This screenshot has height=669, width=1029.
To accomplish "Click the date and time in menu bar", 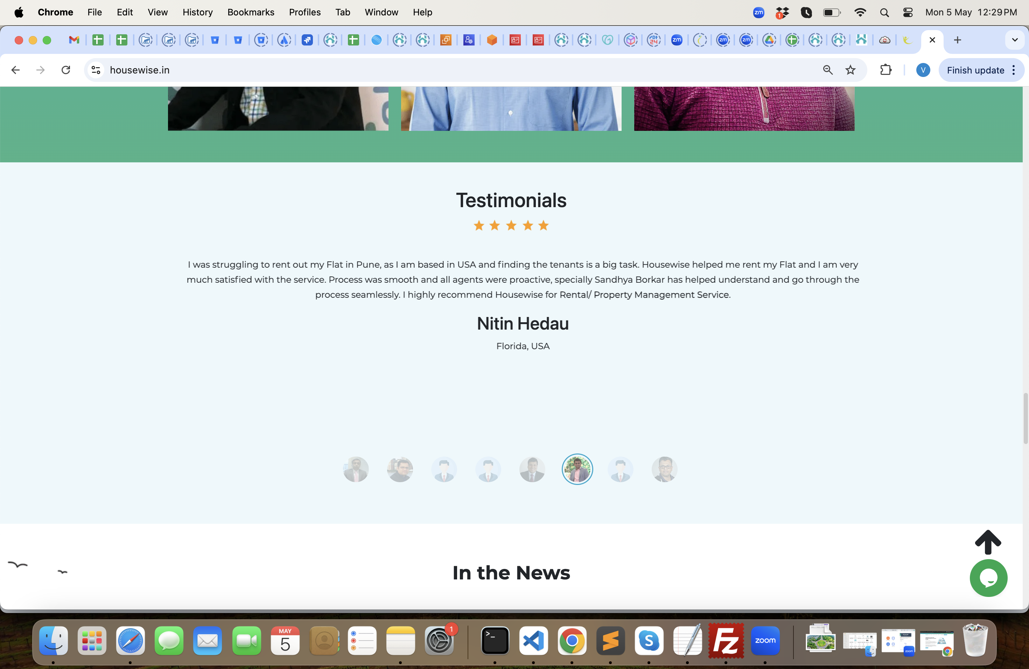I will [x=971, y=12].
